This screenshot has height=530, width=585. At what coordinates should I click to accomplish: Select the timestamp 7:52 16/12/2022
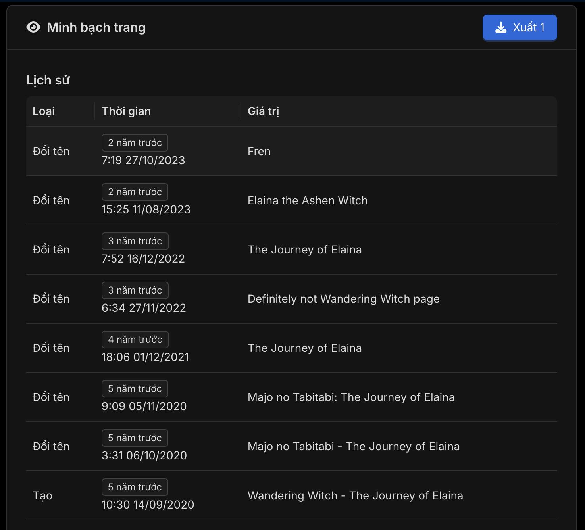(x=143, y=259)
